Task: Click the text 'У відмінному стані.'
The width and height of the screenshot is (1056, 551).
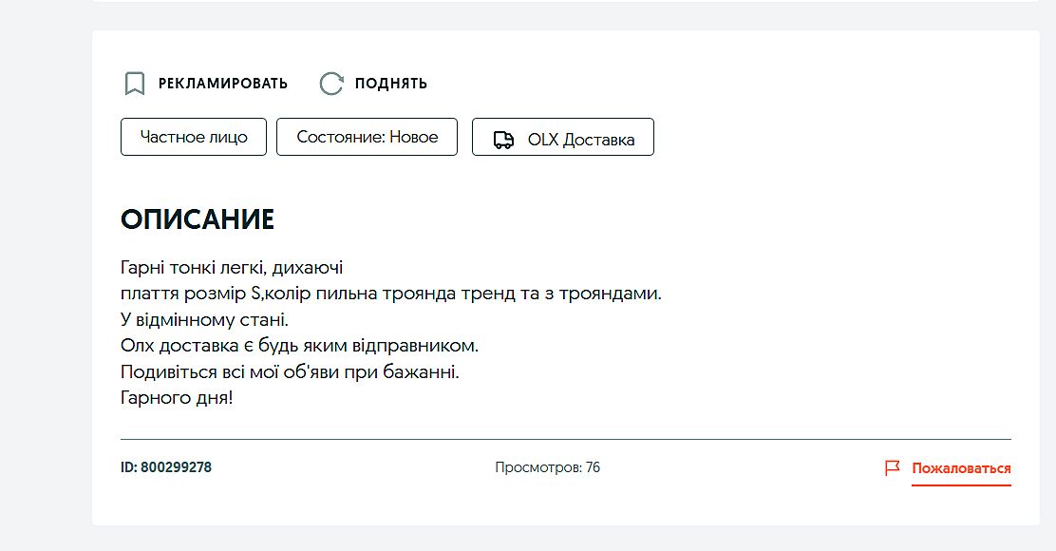Action: [x=204, y=320]
